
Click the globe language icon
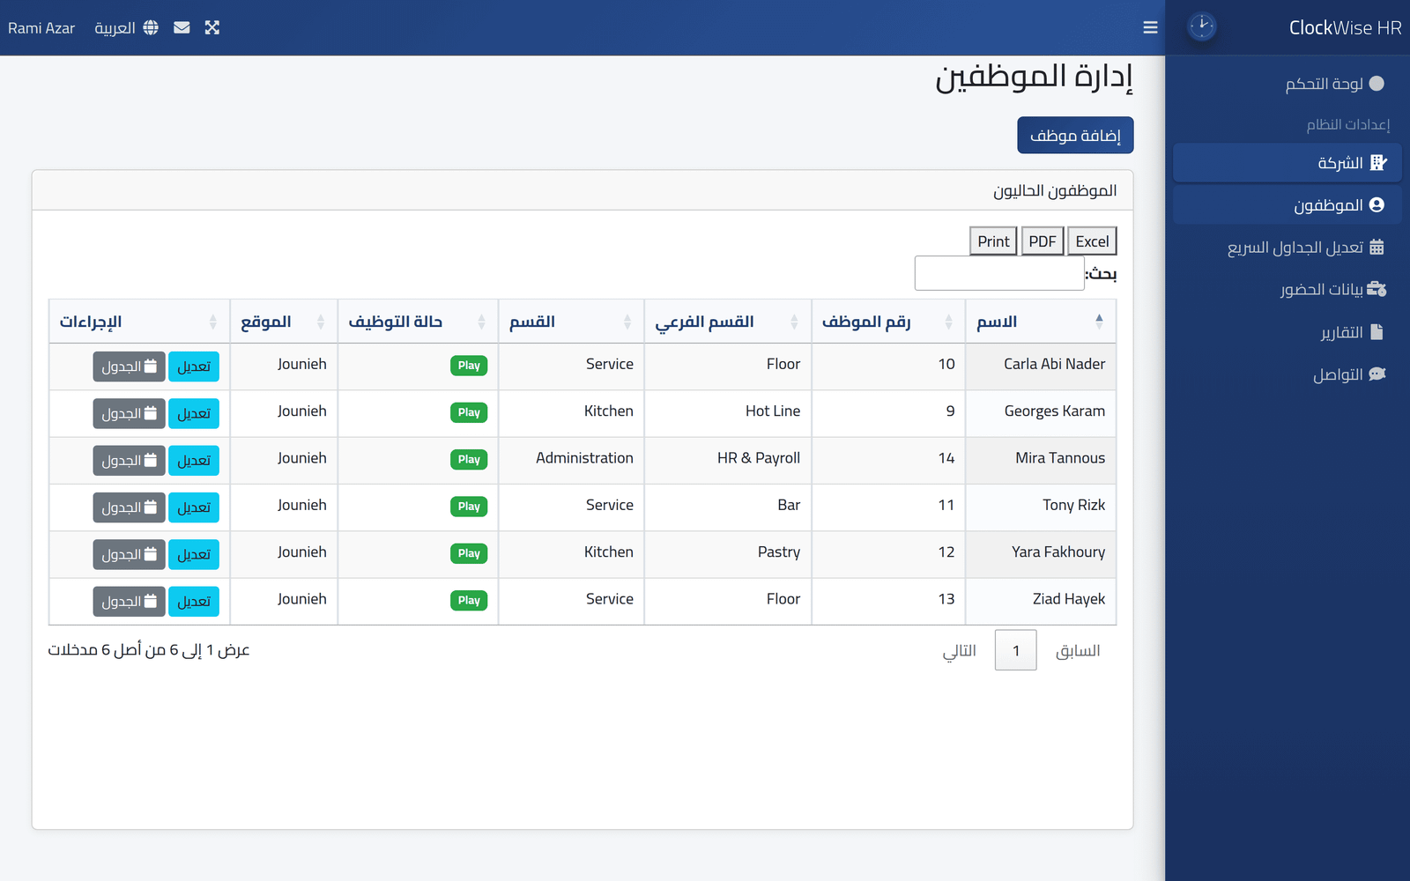(x=151, y=27)
